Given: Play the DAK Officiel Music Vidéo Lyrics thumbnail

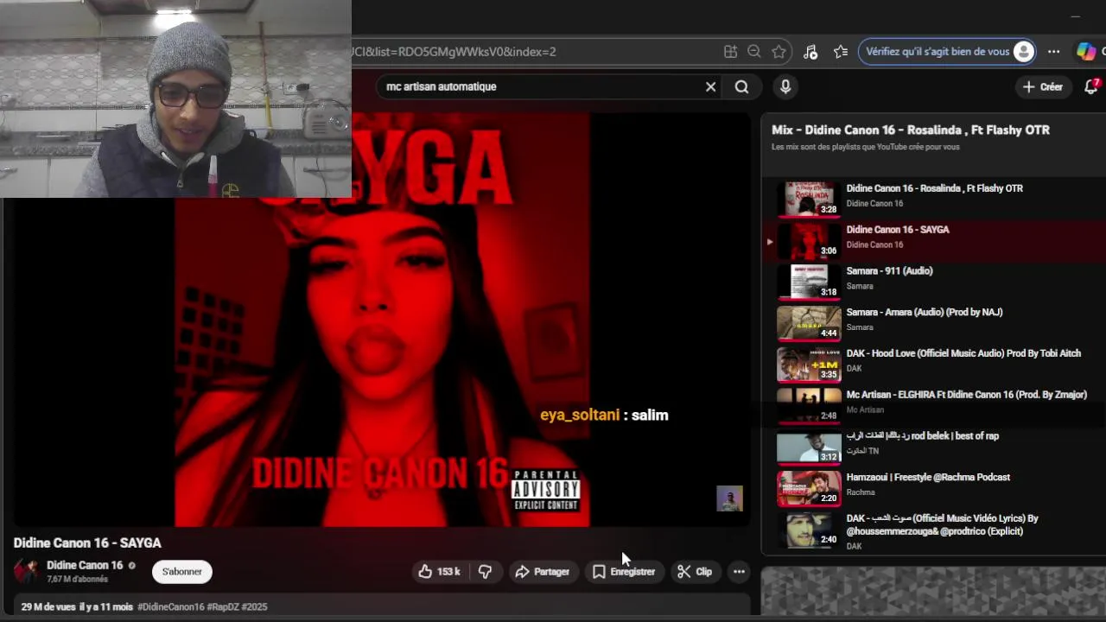Looking at the screenshot, I should point(809,530).
